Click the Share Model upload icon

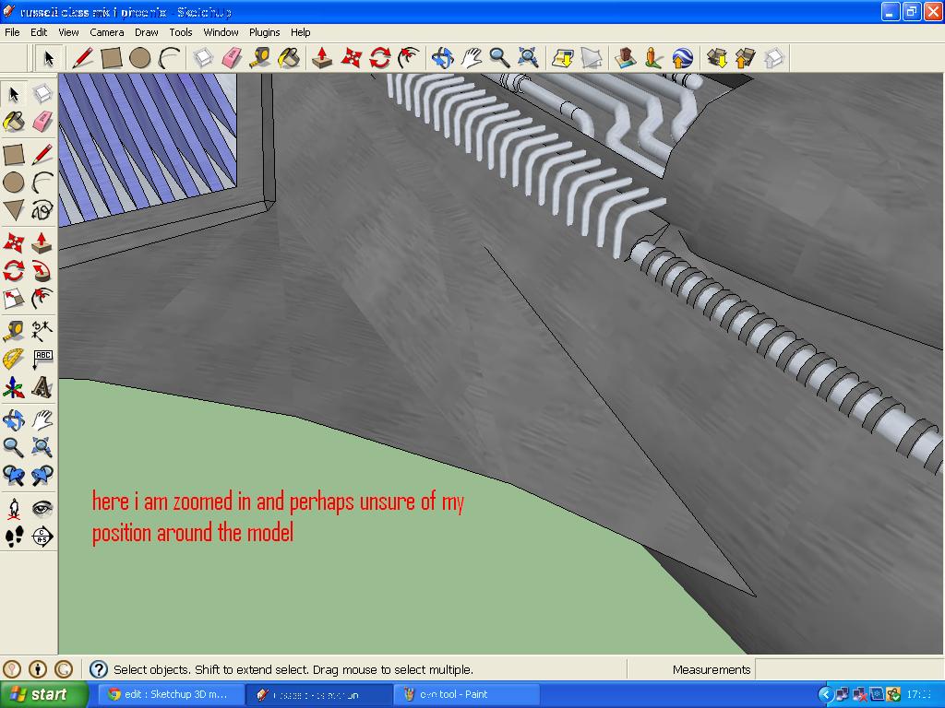click(745, 58)
